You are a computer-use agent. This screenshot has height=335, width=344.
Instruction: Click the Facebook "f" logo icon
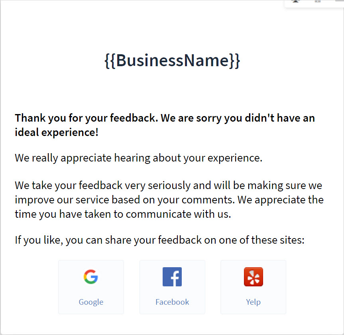[172, 277]
